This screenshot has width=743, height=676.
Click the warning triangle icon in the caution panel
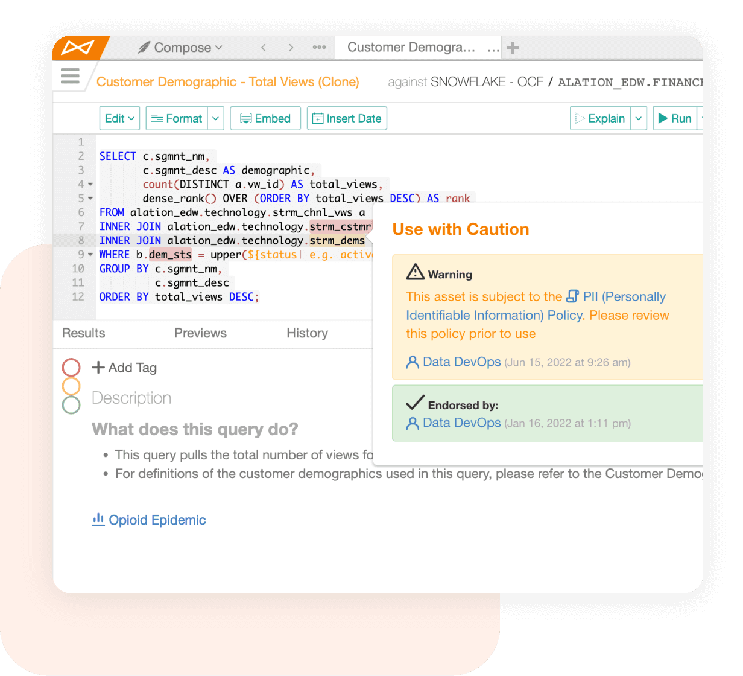click(414, 272)
